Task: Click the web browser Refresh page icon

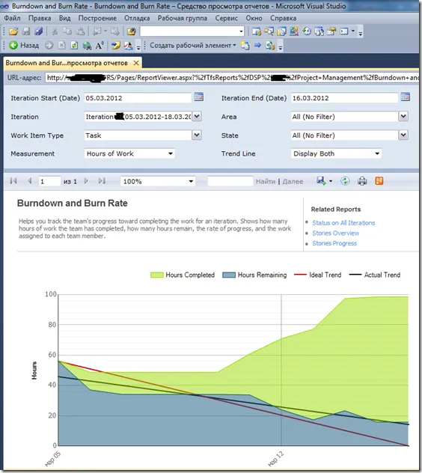Action: pyautogui.click(x=74, y=46)
